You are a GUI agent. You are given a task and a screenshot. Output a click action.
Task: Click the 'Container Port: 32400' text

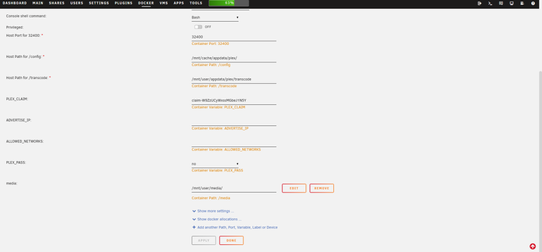(x=210, y=44)
